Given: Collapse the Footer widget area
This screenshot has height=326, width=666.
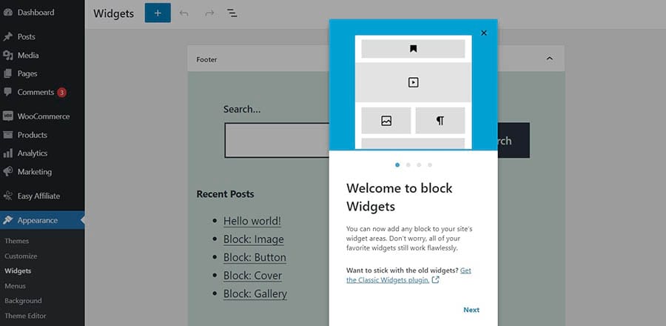Looking at the screenshot, I should (549, 59).
